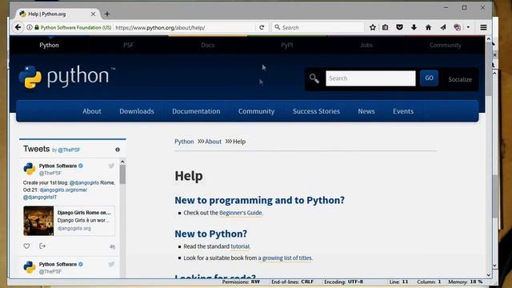Viewport: 512px width, 288px height.
Task: Focus the python.org Search input field
Action: coord(370,78)
